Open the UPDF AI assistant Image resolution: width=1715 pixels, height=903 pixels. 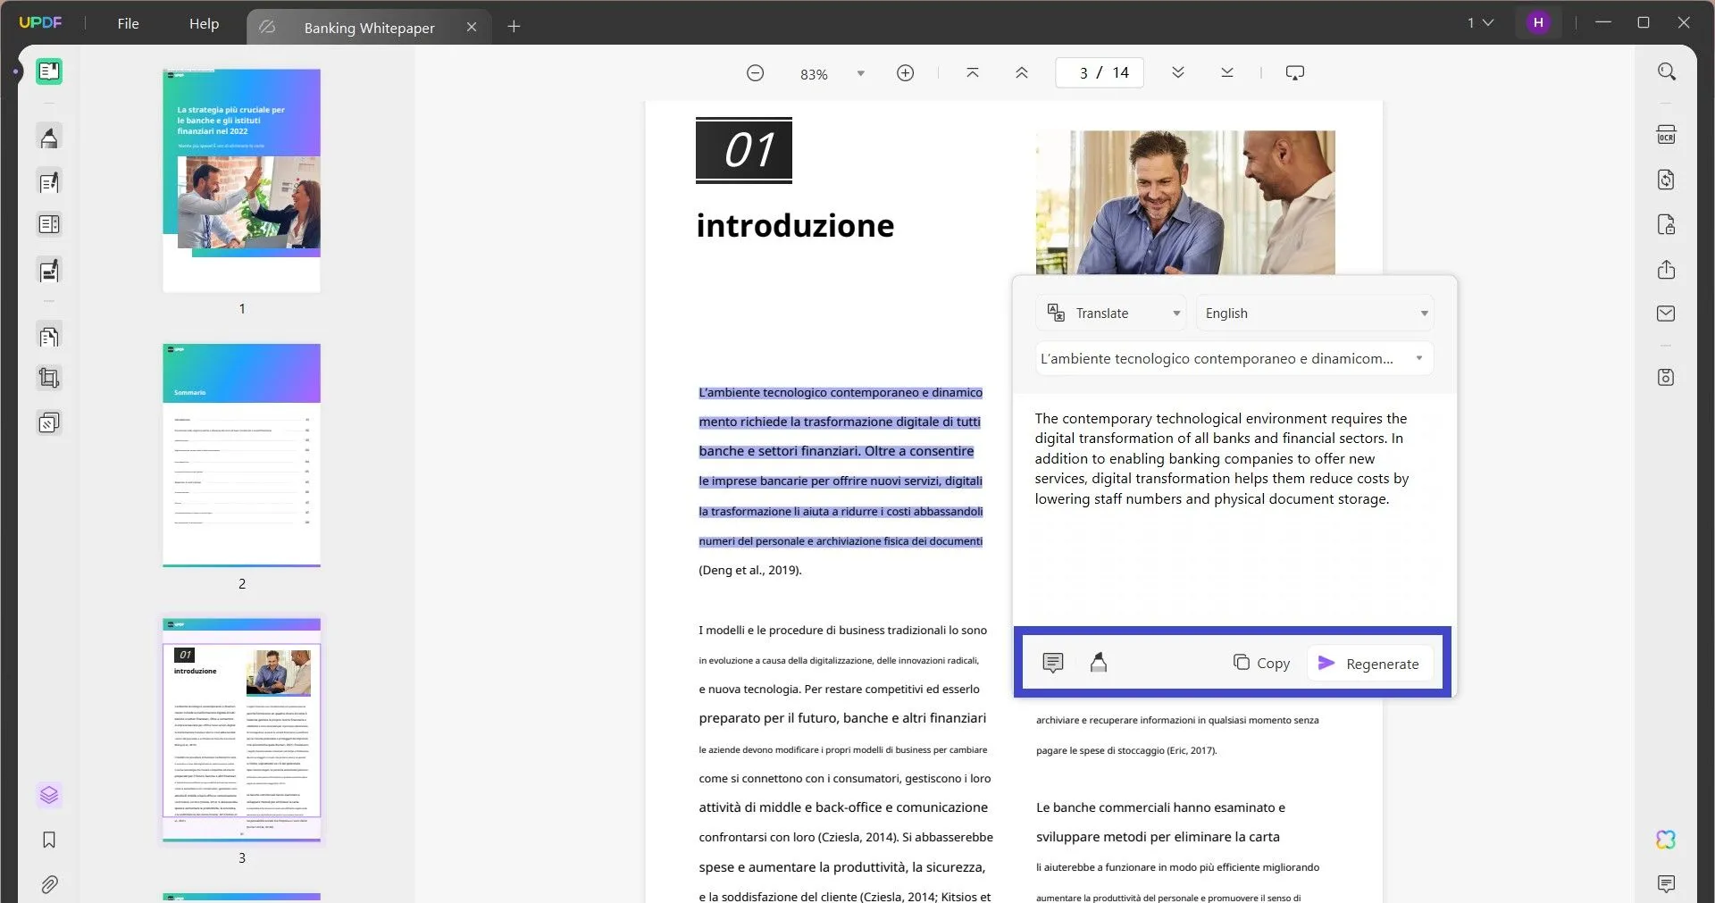[x=1666, y=840]
